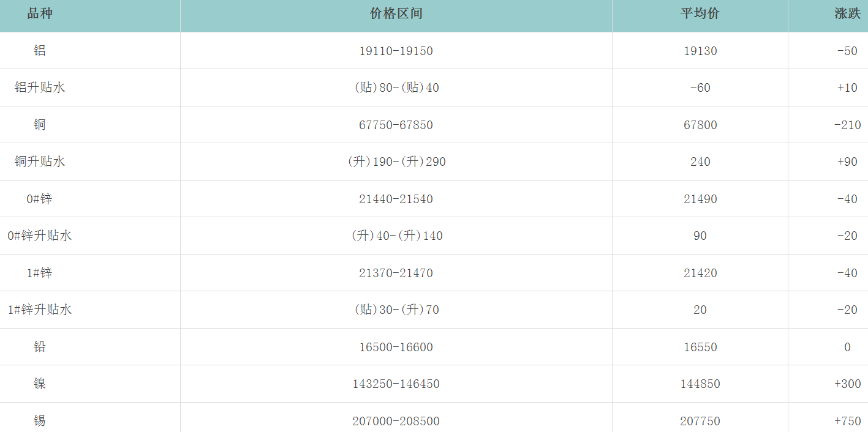This screenshot has height=432, width=868.
Task: Click the 1#锌 variety name
Action: coord(40,273)
